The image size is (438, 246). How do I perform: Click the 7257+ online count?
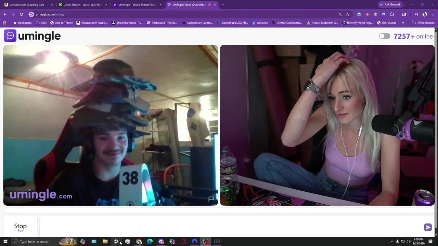coord(413,36)
